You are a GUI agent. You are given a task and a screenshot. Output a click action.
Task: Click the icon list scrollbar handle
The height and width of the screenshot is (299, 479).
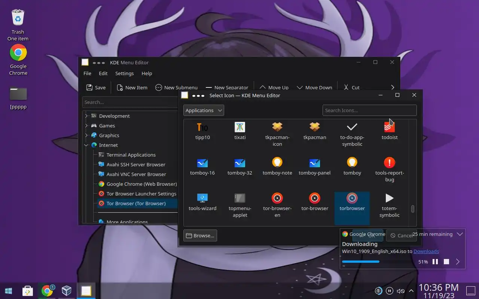click(413, 209)
